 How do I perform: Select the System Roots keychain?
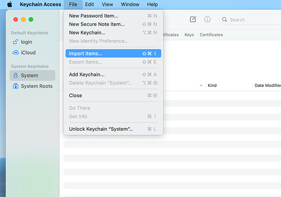coord(32,86)
